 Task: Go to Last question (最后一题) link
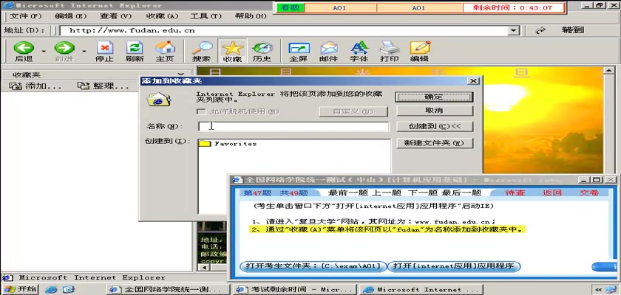tap(461, 192)
